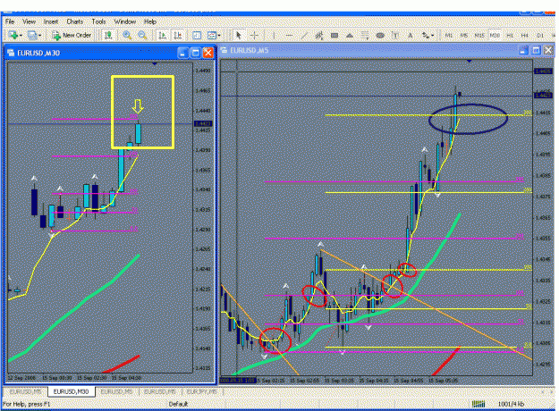Switch to the H1 timeframe
559x411 pixels.
point(510,35)
